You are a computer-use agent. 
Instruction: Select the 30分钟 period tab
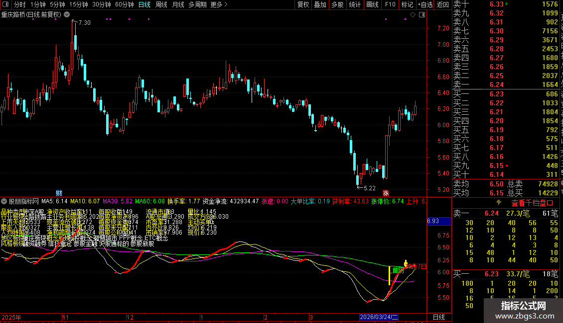101,4
